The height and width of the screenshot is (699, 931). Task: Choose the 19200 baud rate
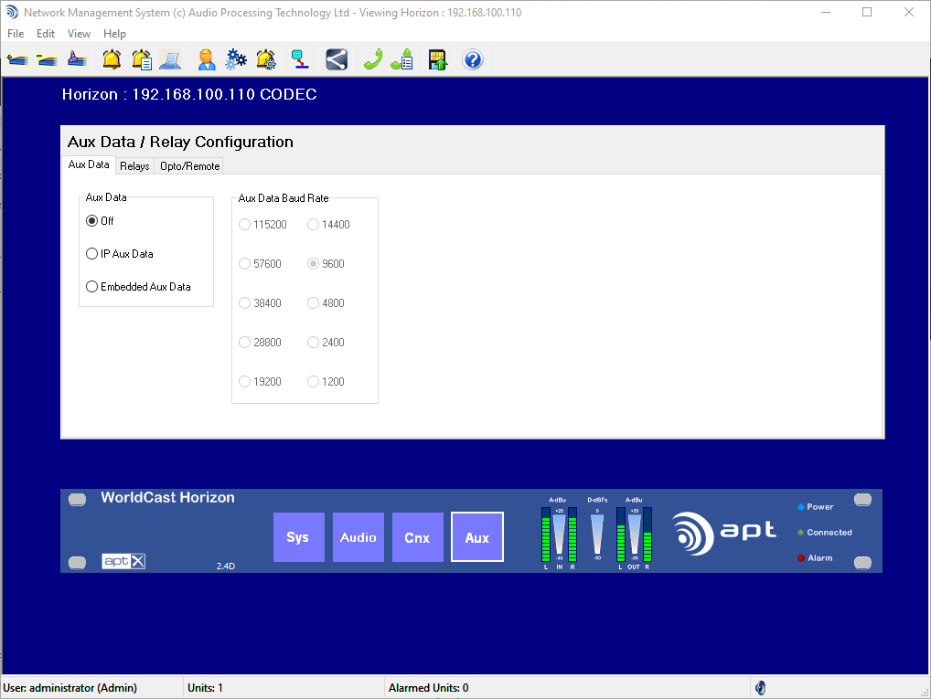pos(260,382)
